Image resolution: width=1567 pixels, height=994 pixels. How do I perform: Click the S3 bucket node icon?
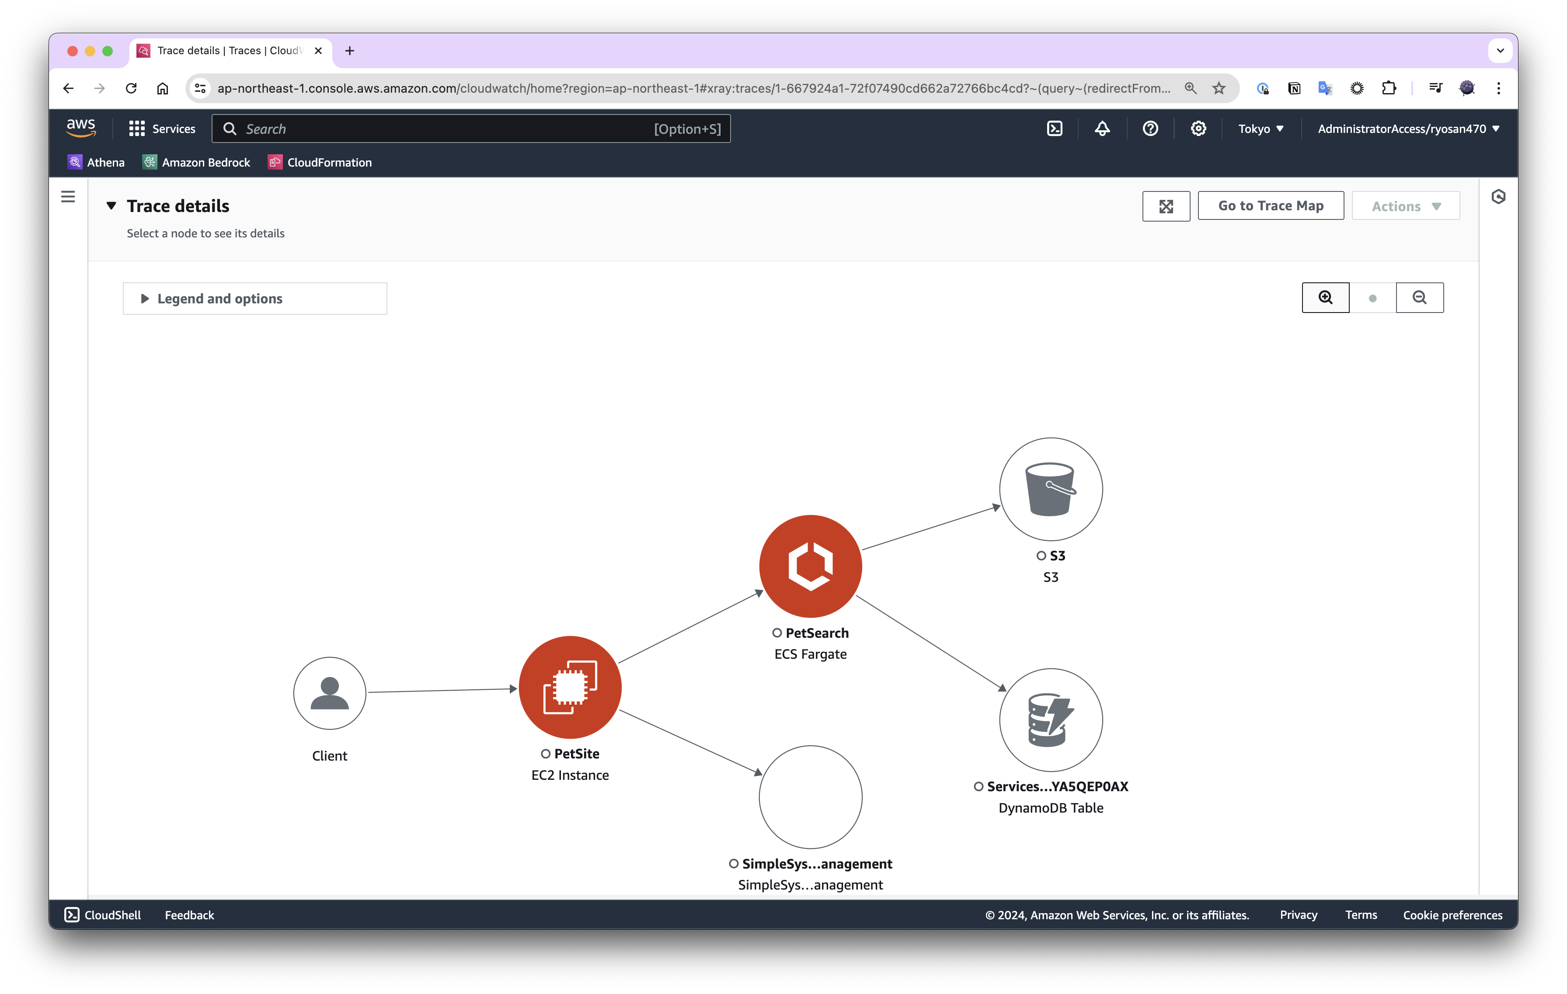[1050, 489]
